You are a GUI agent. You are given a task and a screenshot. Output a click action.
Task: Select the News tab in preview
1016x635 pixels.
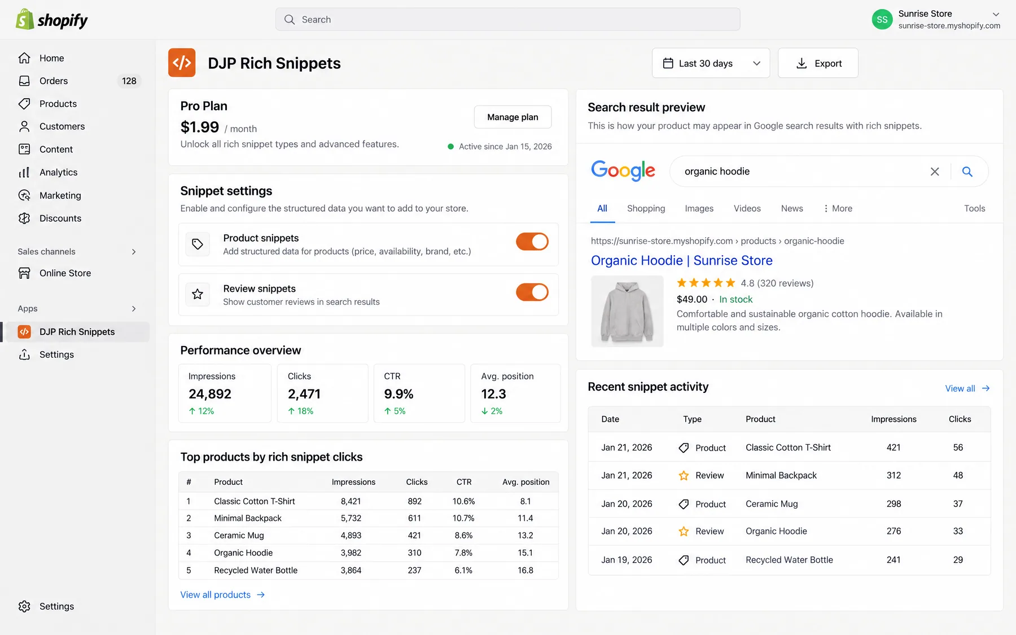pyautogui.click(x=792, y=208)
